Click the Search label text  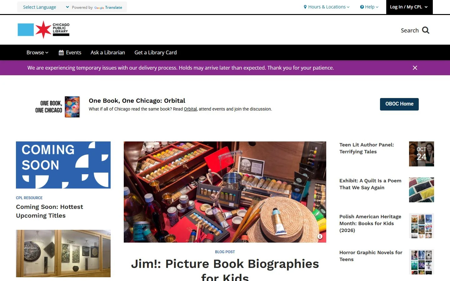click(410, 30)
